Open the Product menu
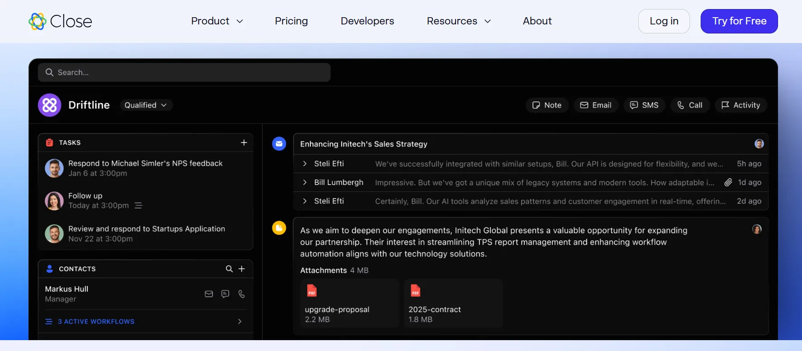Screen dimensions: 802x351 217,21
